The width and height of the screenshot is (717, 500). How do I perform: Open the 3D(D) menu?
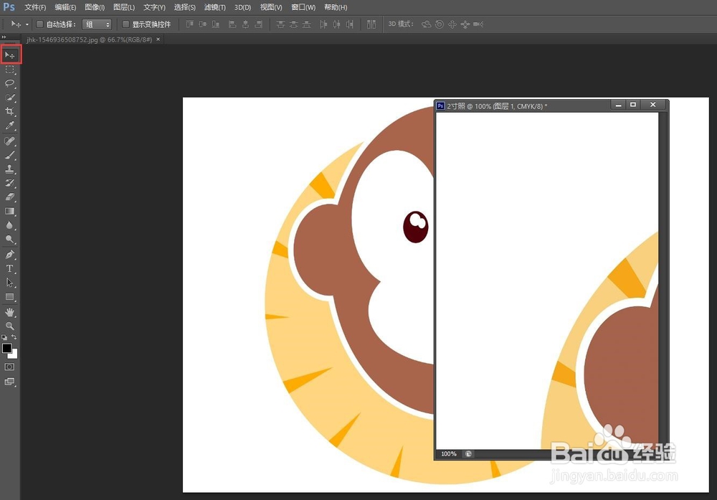click(243, 7)
